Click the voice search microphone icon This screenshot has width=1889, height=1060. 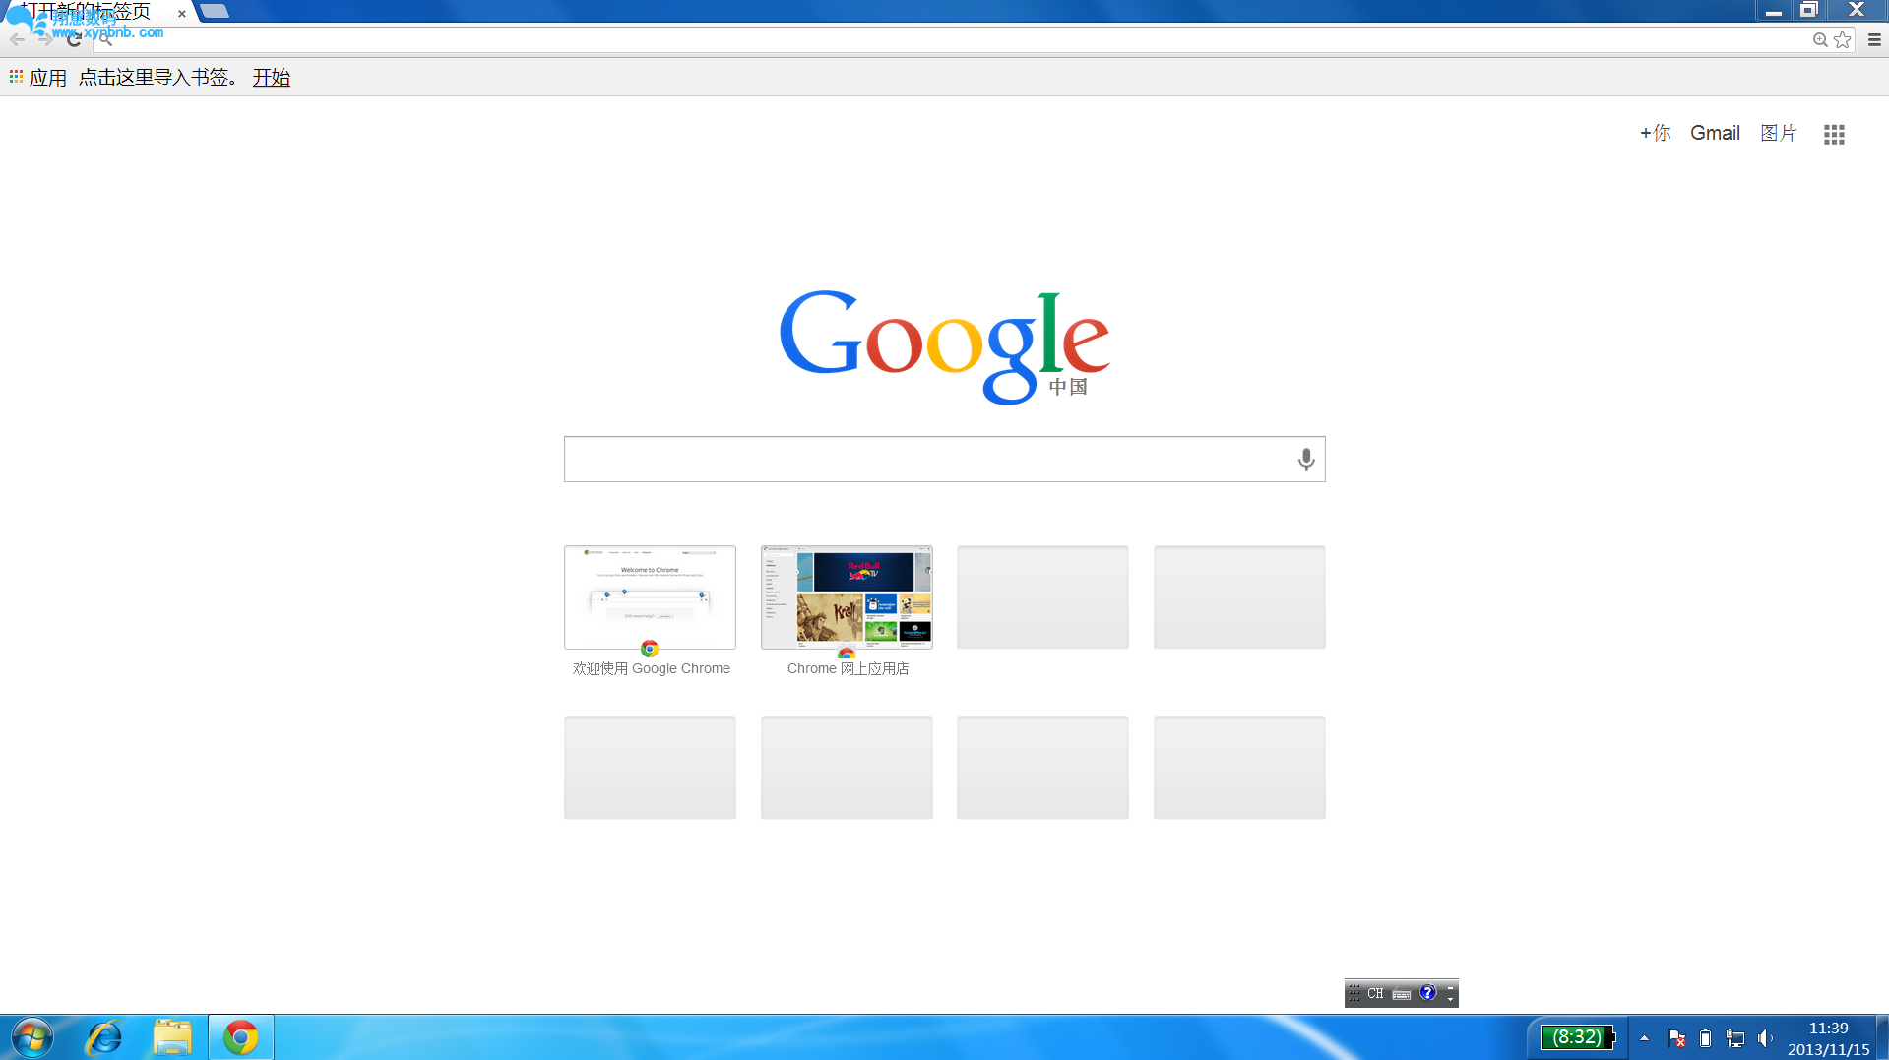point(1305,460)
